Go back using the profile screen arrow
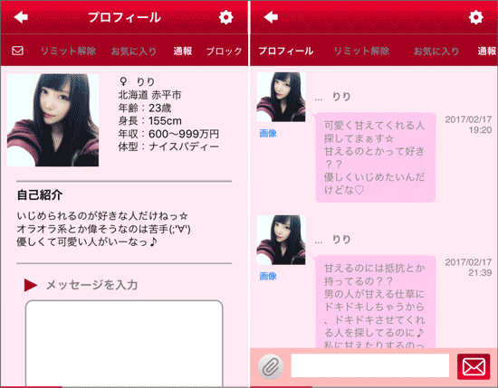 pos(21,17)
